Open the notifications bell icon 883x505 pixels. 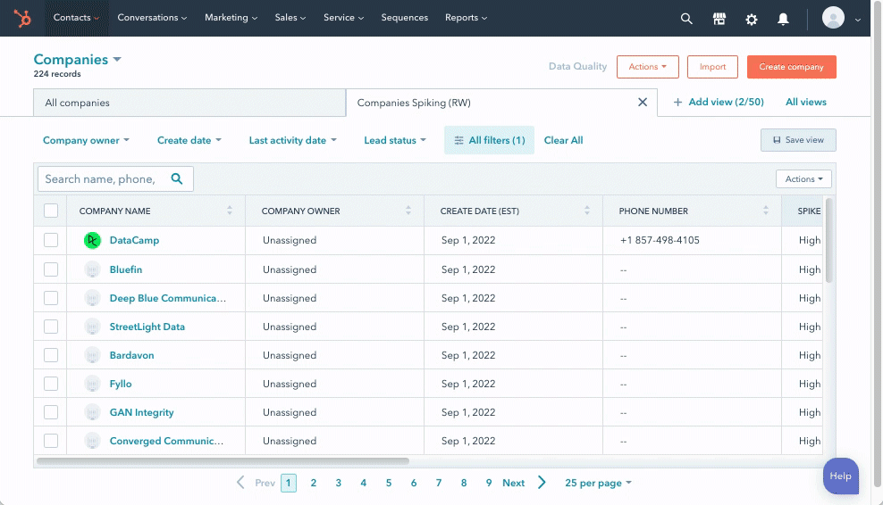click(x=783, y=19)
